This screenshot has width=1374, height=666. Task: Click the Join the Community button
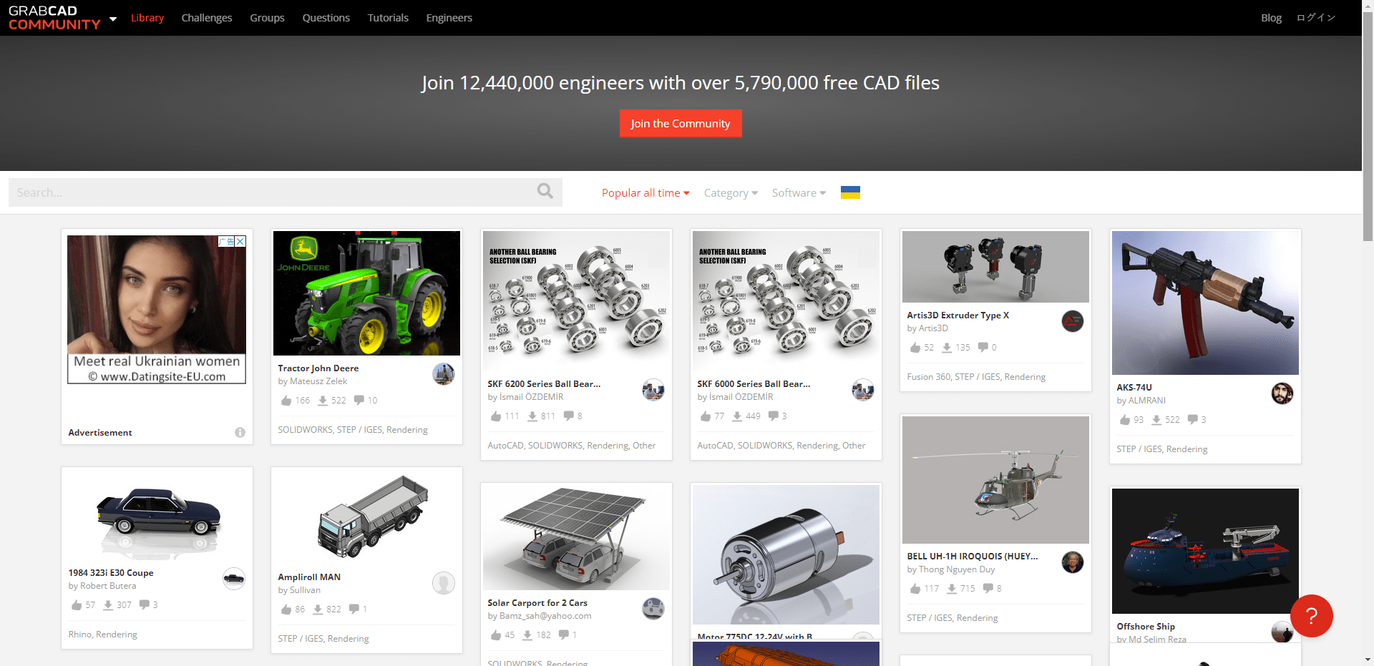tap(681, 123)
